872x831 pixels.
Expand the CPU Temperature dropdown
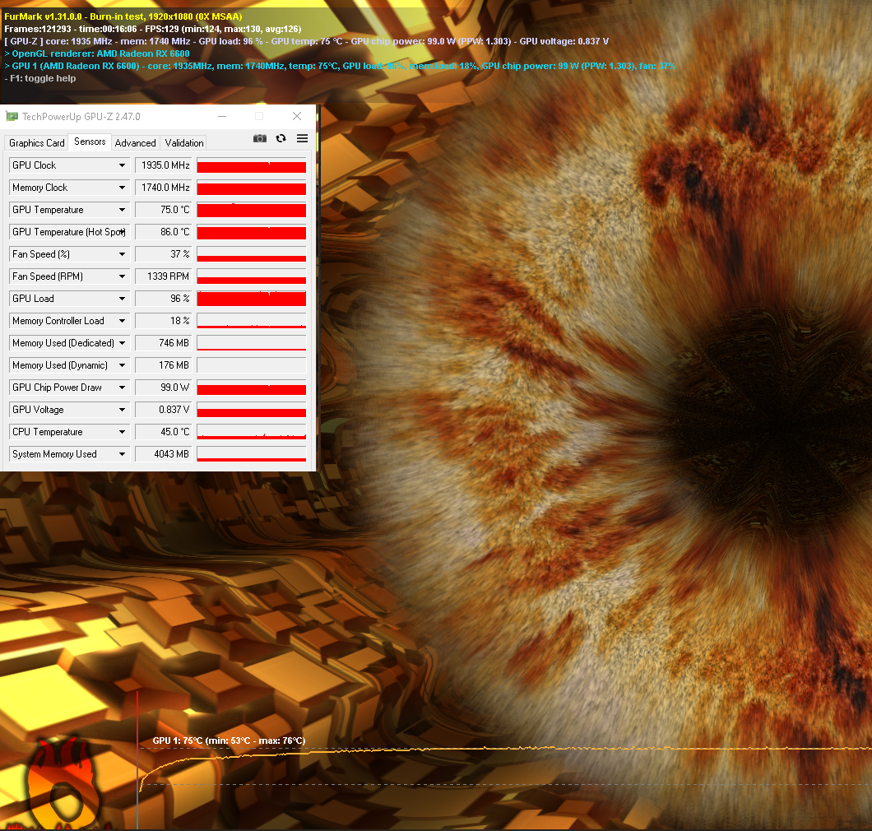[x=122, y=432]
